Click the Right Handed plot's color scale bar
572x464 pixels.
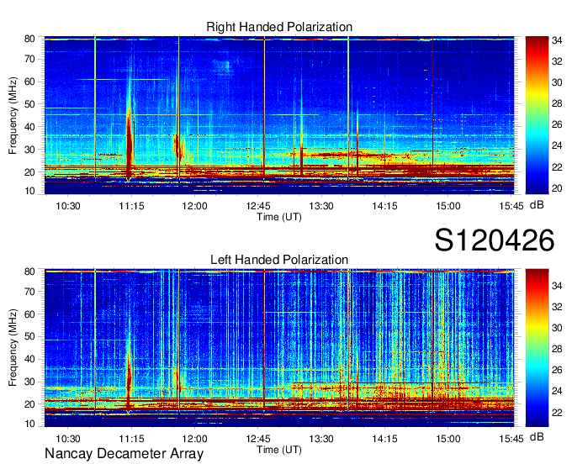pyautogui.click(x=537, y=115)
